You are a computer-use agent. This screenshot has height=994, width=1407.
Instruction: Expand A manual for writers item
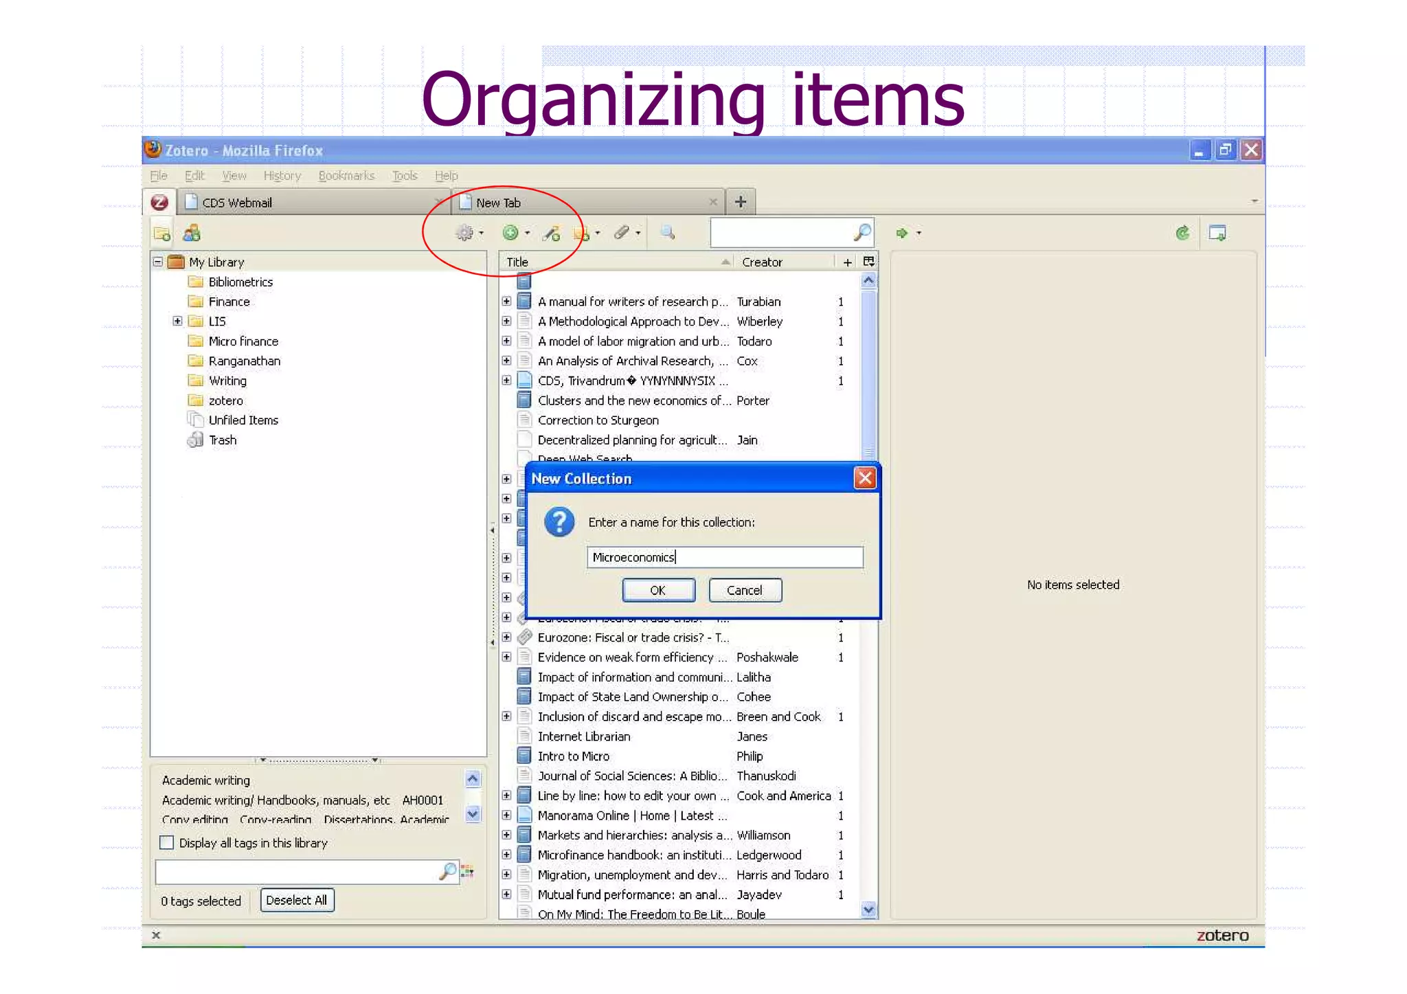coord(506,302)
